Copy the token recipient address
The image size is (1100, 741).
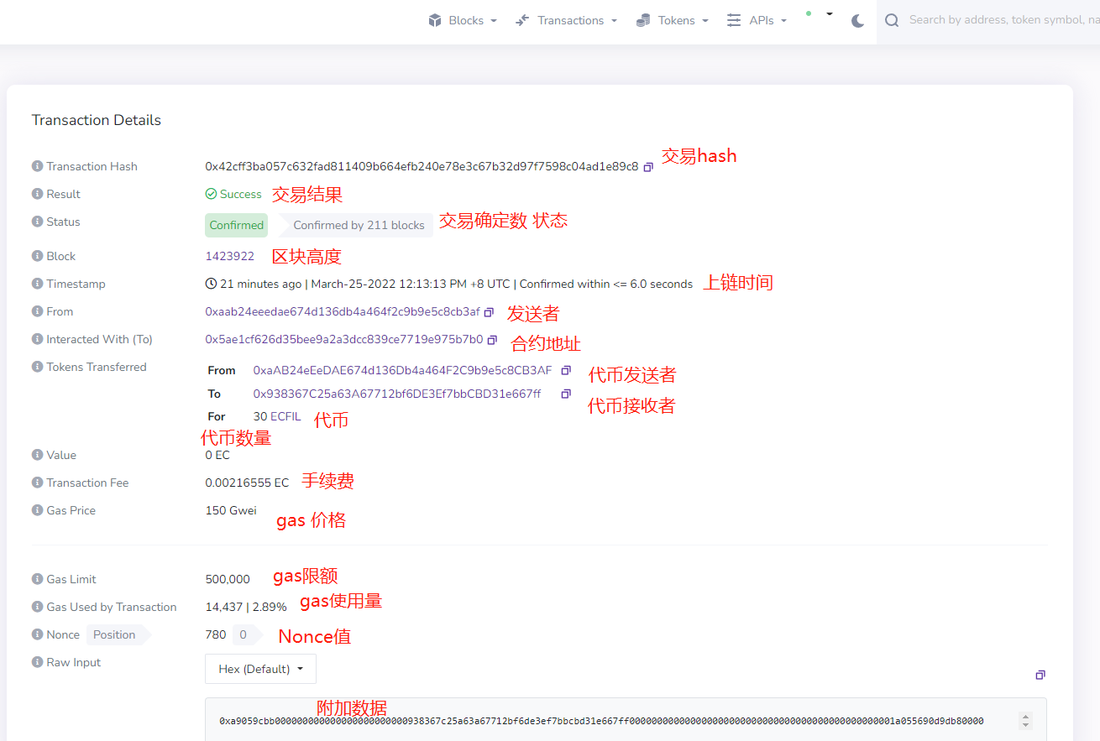point(566,394)
